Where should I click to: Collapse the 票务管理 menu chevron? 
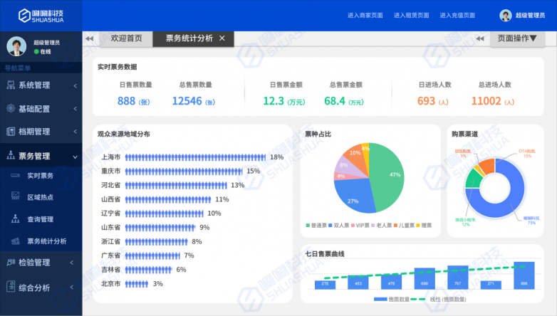[75, 156]
